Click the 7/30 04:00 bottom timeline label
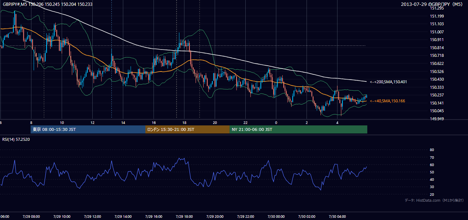The height and width of the screenshot is (220, 468). (x=337, y=216)
